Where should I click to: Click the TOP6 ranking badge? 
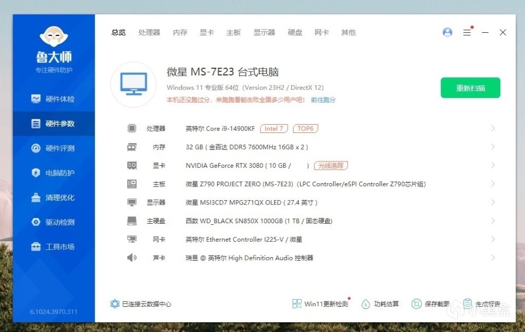click(x=305, y=129)
